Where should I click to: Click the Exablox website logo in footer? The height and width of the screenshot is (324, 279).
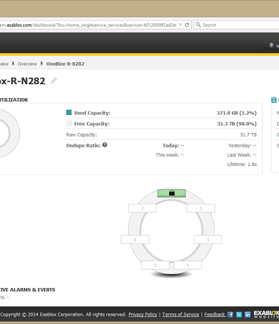[x=266, y=314]
